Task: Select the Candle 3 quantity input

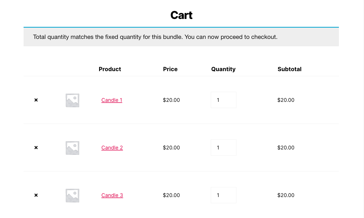Action: 223,195
